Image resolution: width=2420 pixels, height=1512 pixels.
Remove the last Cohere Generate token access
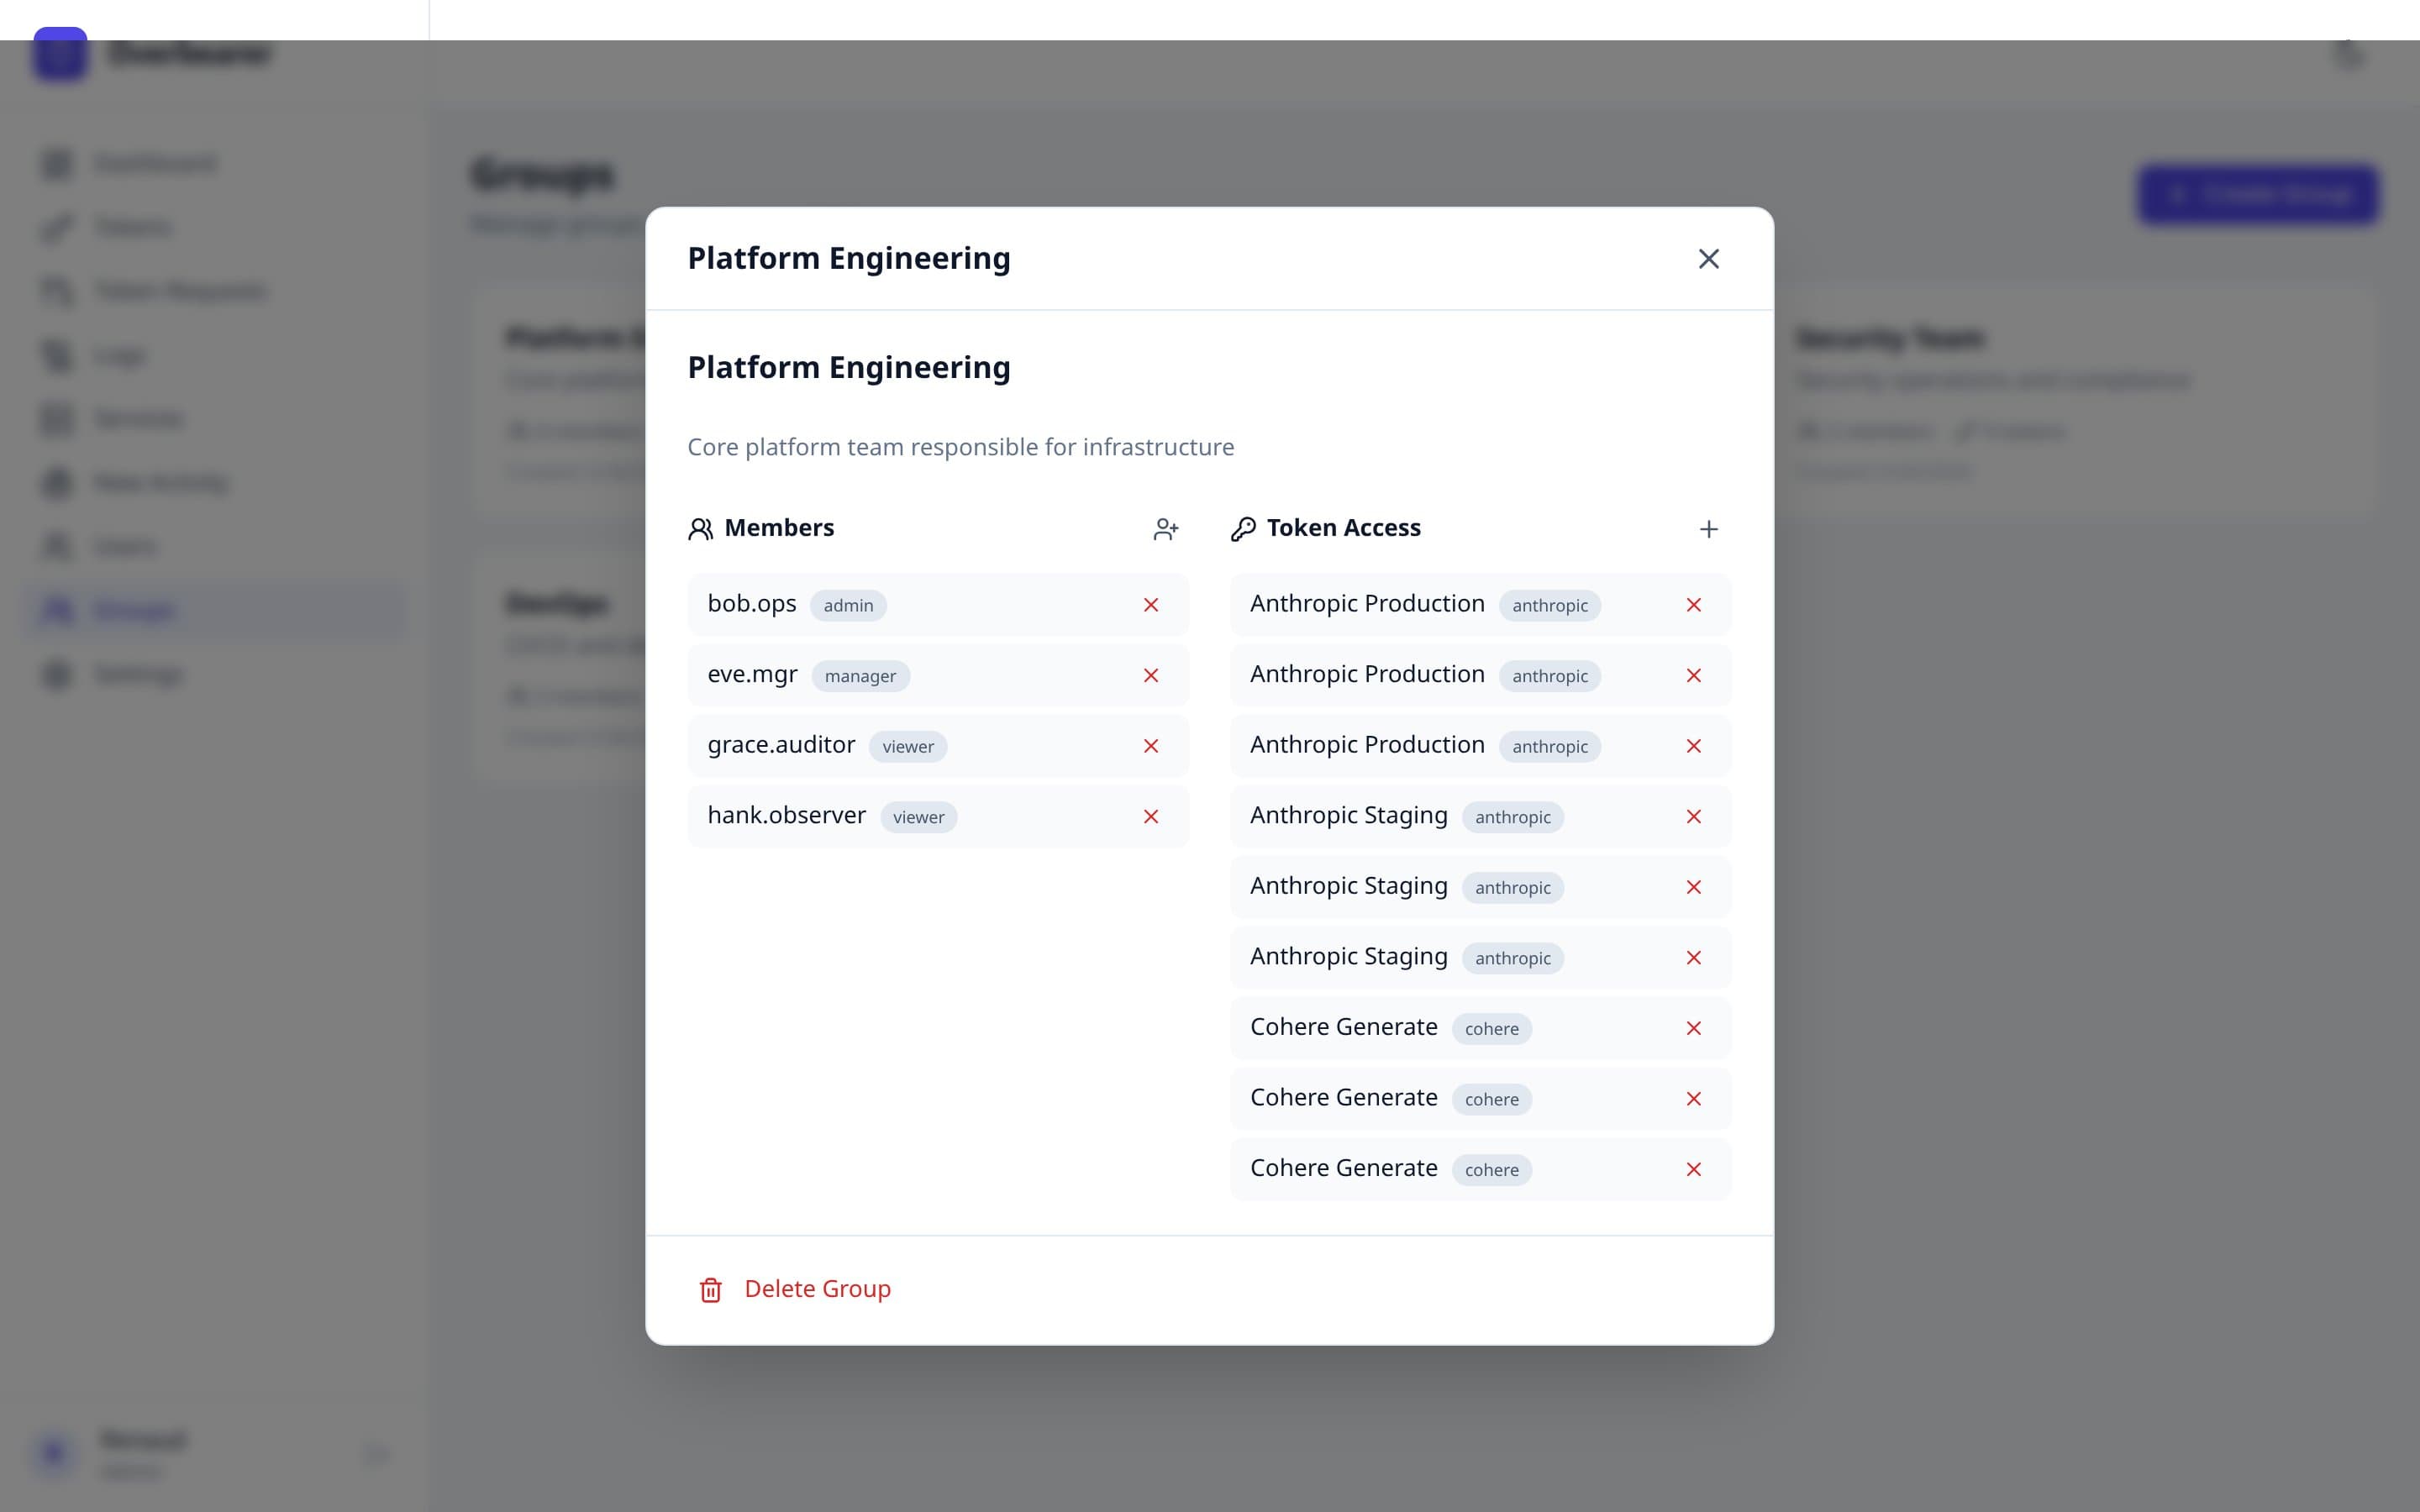(1694, 1169)
